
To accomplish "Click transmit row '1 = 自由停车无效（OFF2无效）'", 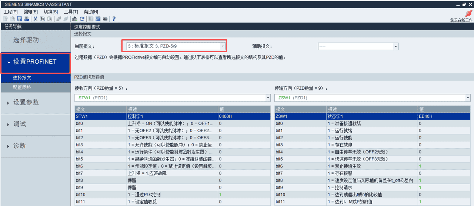I will click(x=373, y=152).
